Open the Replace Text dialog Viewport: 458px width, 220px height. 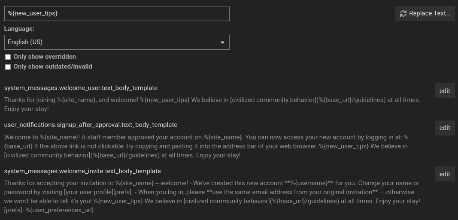click(425, 13)
